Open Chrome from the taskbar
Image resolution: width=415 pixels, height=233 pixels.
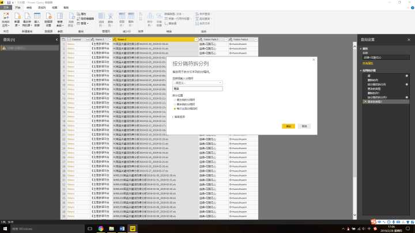coord(101,229)
